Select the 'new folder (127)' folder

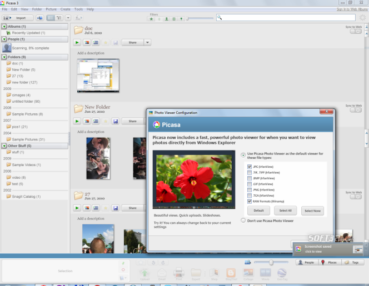pyautogui.click(x=24, y=82)
